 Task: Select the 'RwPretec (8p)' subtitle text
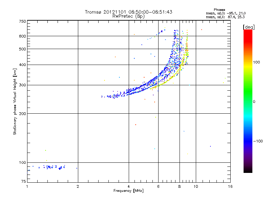(x=128, y=16)
